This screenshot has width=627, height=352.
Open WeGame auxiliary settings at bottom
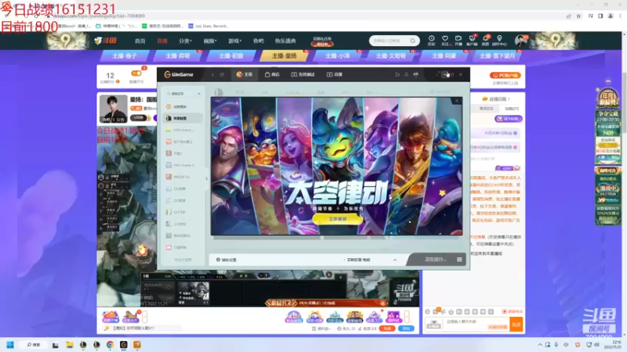pyautogui.click(x=227, y=260)
